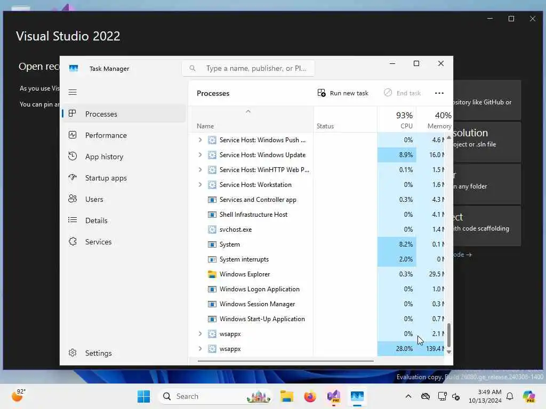Screen dimensions: 546x409
Task: Select the Windows Start-Up Application row
Action: click(x=317, y=319)
